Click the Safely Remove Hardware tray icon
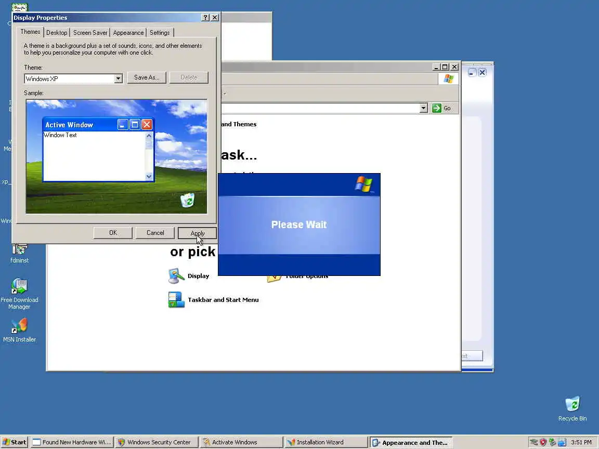The height and width of the screenshot is (449, 599). click(x=552, y=442)
